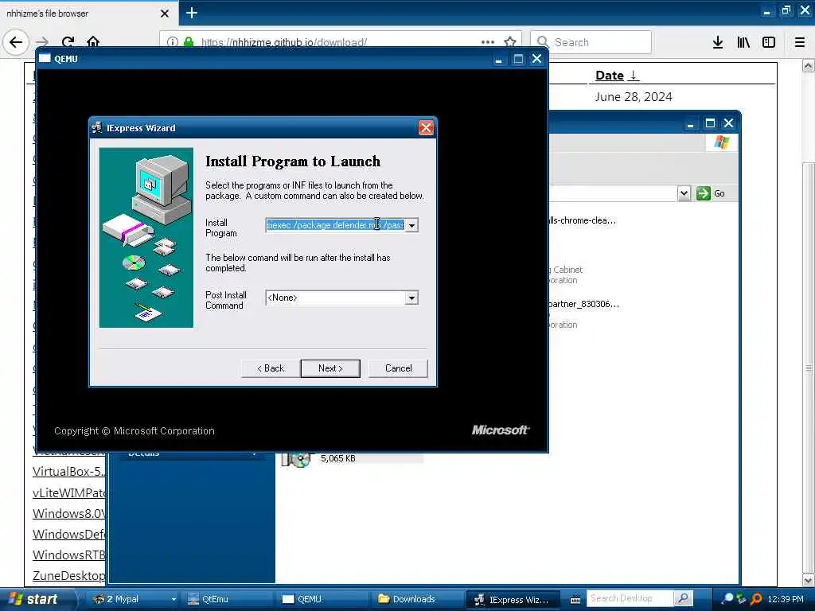
Task: Bookmark this page with the star icon
Action: coord(510,42)
